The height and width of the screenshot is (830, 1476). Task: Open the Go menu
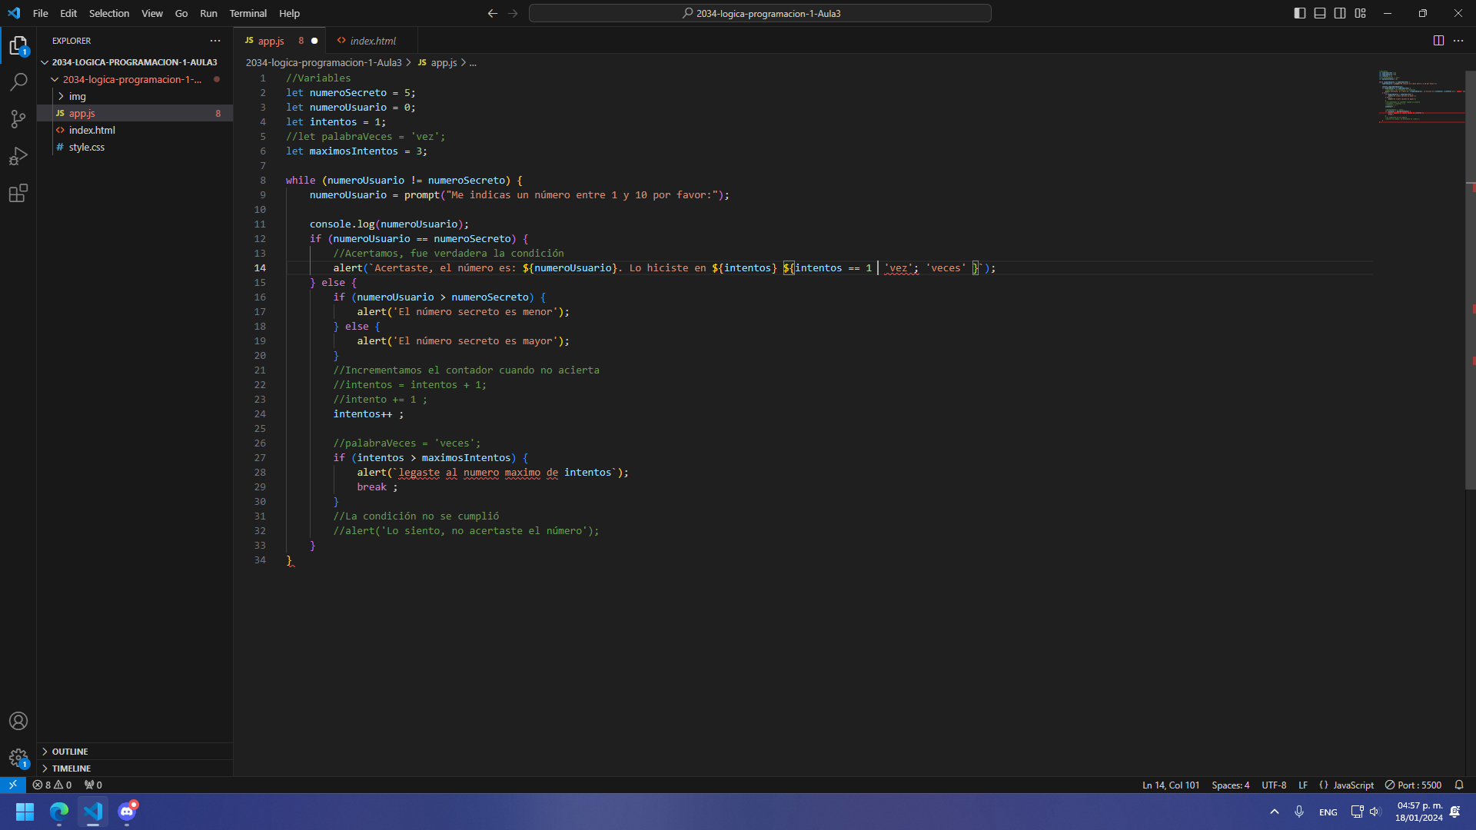click(181, 13)
